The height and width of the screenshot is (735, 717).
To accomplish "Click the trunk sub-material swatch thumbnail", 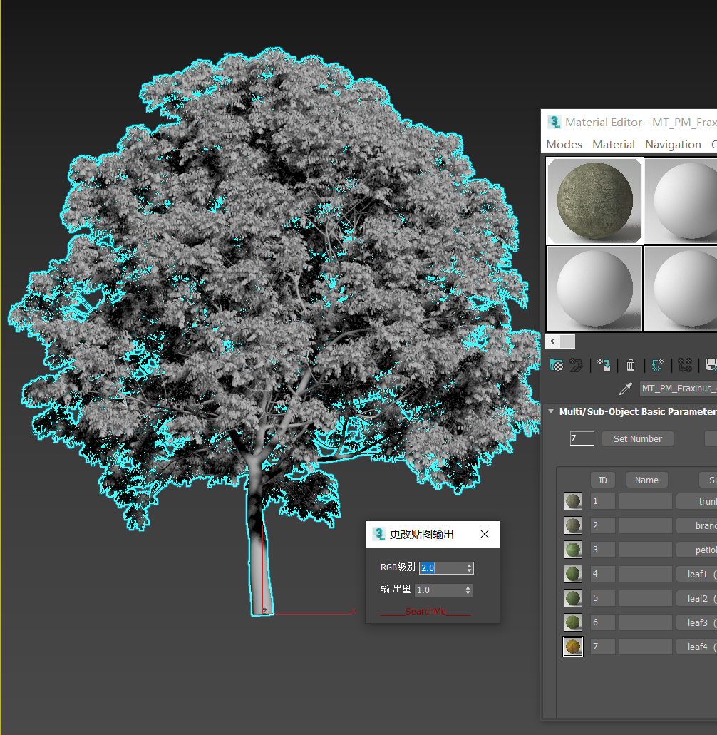I will [x=573, y=501].
